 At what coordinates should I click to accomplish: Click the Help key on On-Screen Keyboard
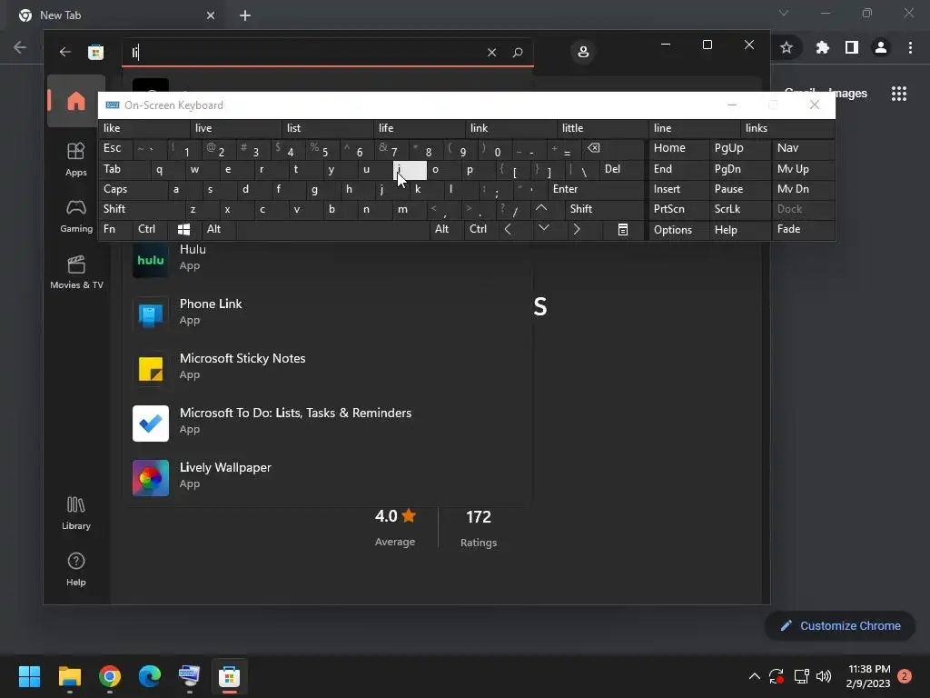pos(740,229)
